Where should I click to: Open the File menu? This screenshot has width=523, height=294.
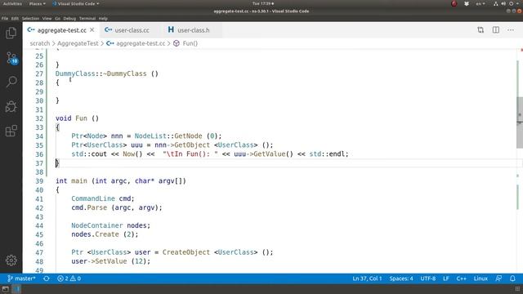tap(5, 18)
